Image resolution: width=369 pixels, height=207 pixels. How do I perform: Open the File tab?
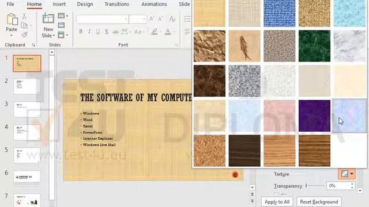[10, 4]
